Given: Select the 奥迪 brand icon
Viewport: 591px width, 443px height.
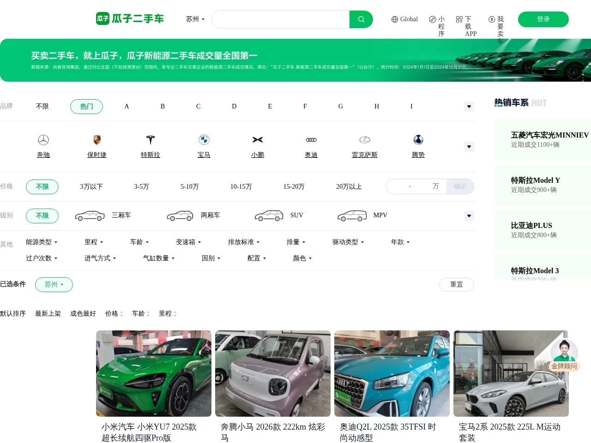Looking at the screenshot, I should 311,140.
